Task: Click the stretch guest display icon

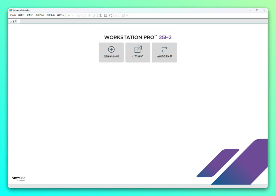Action: (x=124, y=15)
